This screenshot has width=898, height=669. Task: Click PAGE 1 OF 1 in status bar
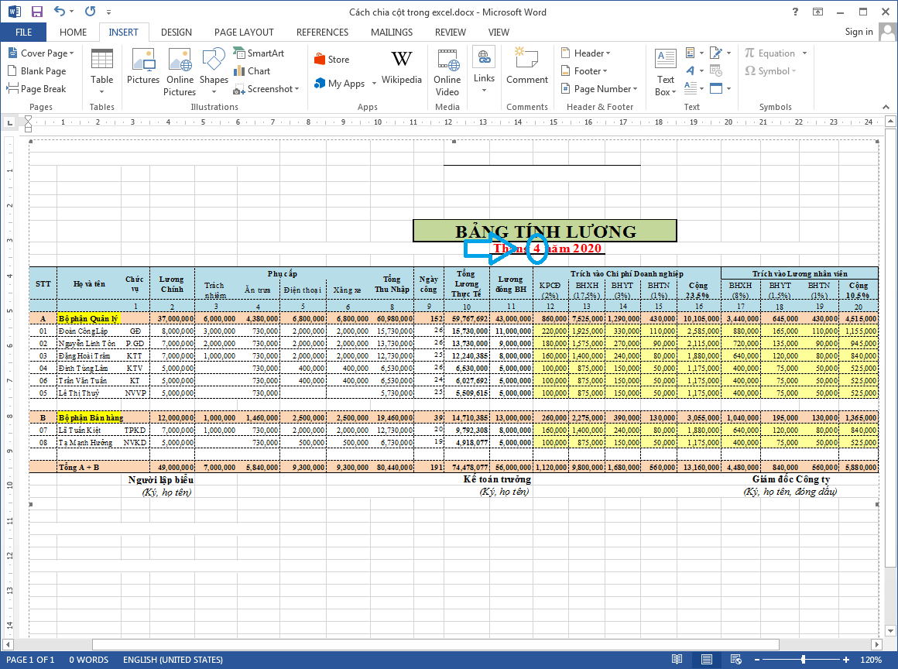(30, 660)
